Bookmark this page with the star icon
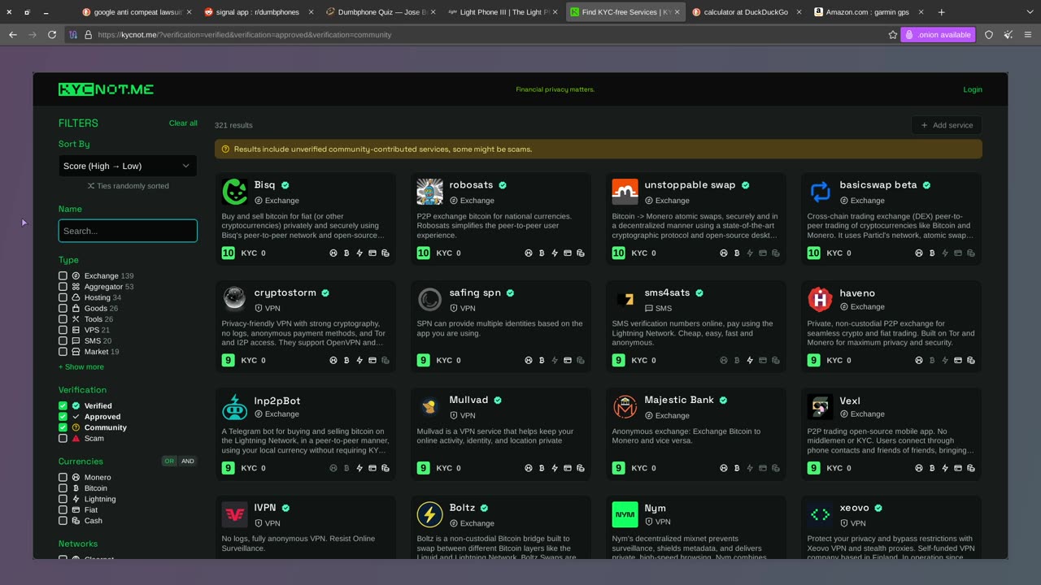 (892, 35)
